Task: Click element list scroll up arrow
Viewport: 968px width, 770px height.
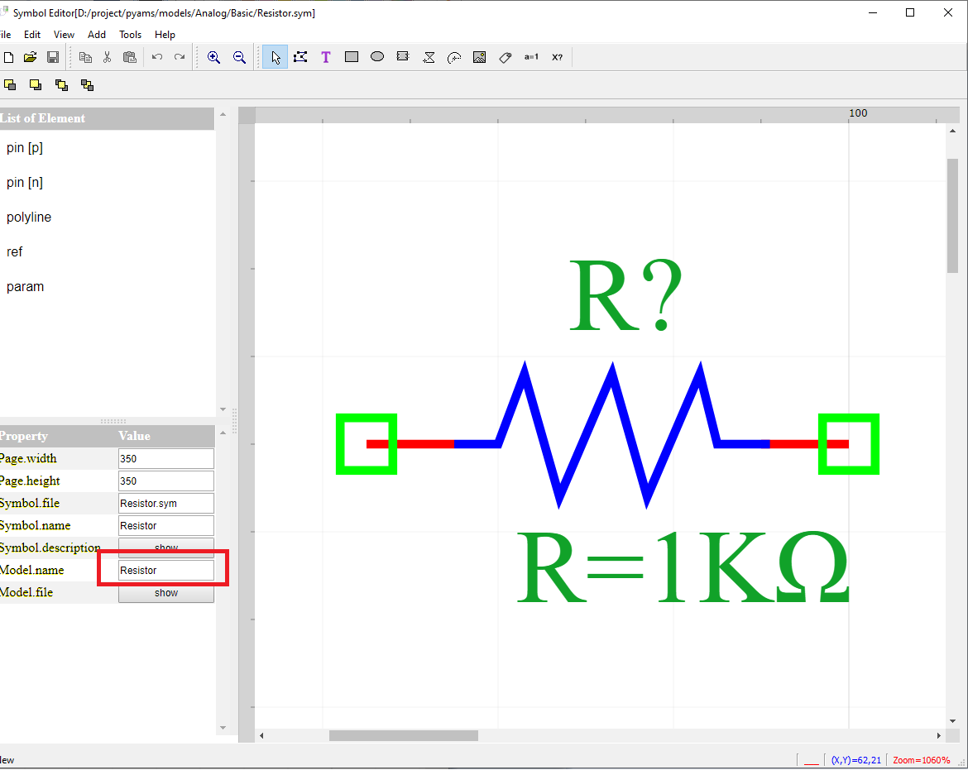Action: [x=223, y=114]
